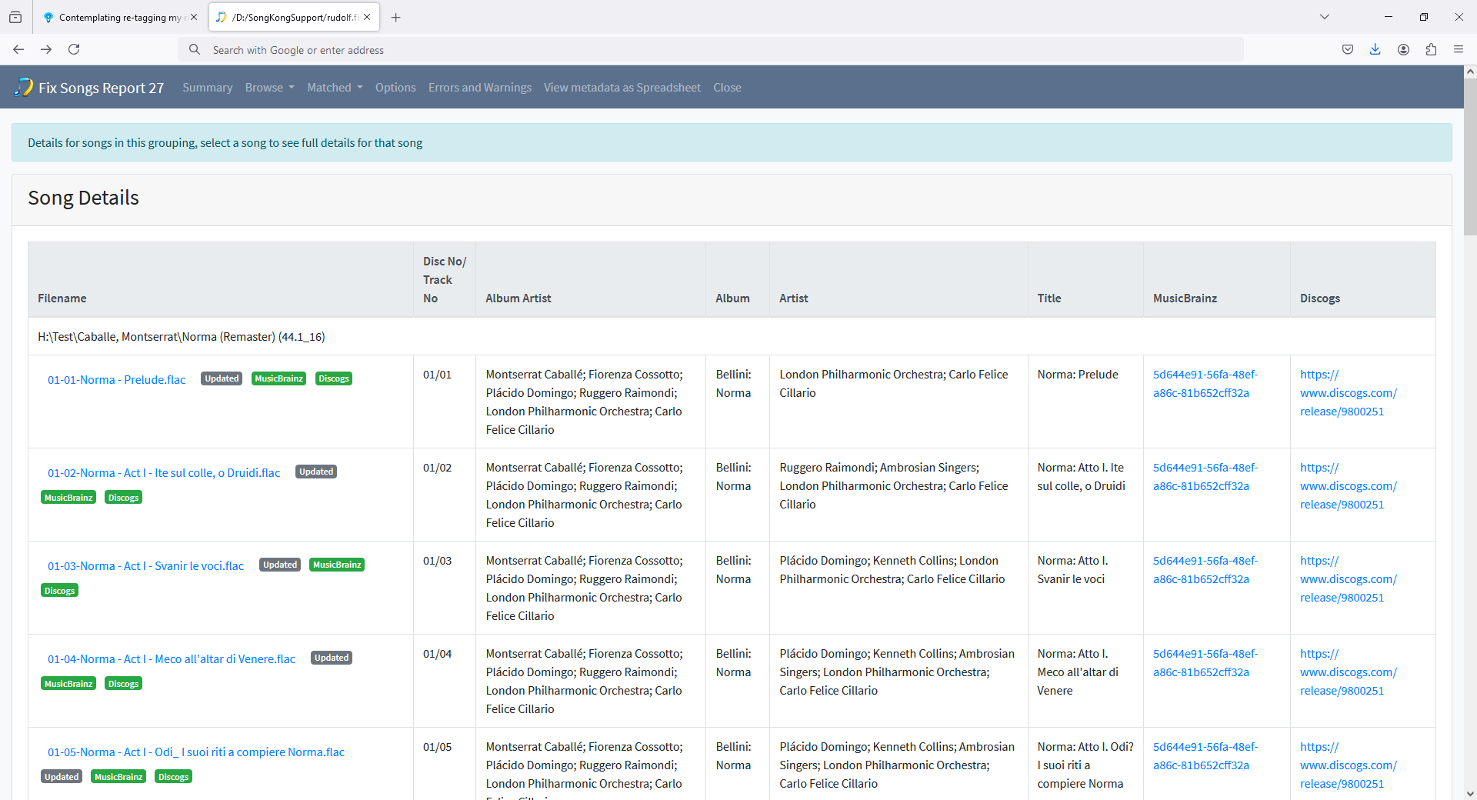Click the MusicBrainz badge on Prelude row

(278, 378)
